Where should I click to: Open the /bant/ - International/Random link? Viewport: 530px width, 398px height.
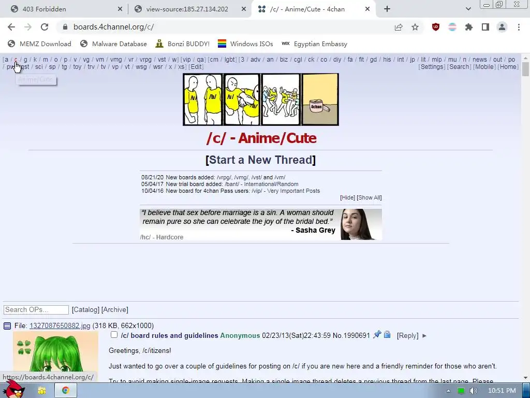tap(261, 184)
